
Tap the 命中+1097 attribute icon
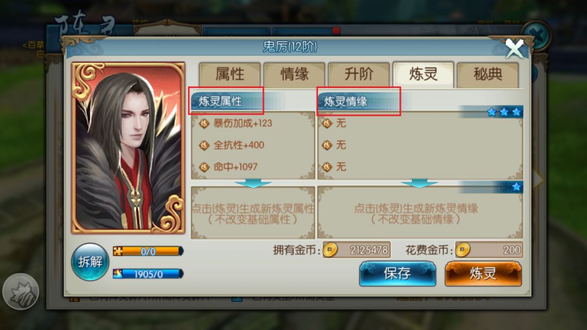click(204, 167)
